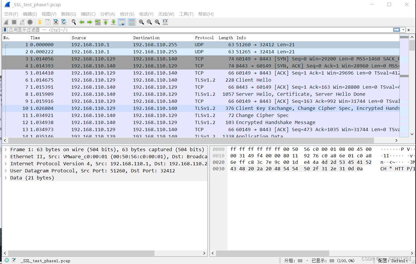Select packet 11 Change Cipher Spec row

tap(201, 115)
